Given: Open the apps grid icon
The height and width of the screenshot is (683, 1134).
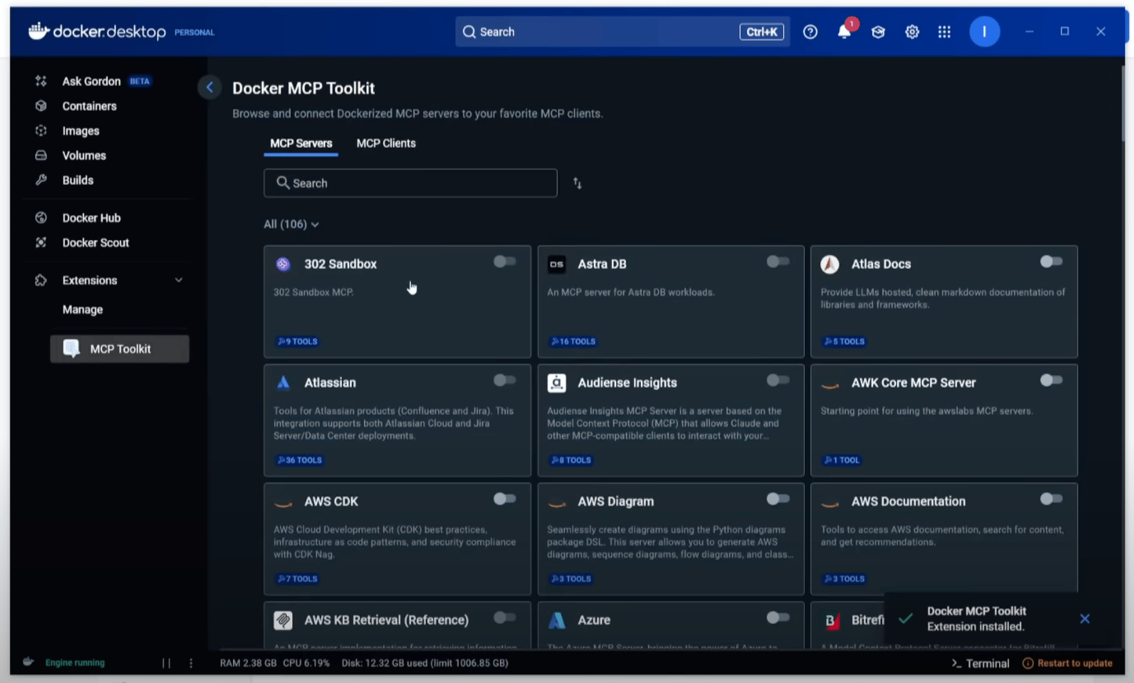Looking at the screenshot, I should [945, 32].
